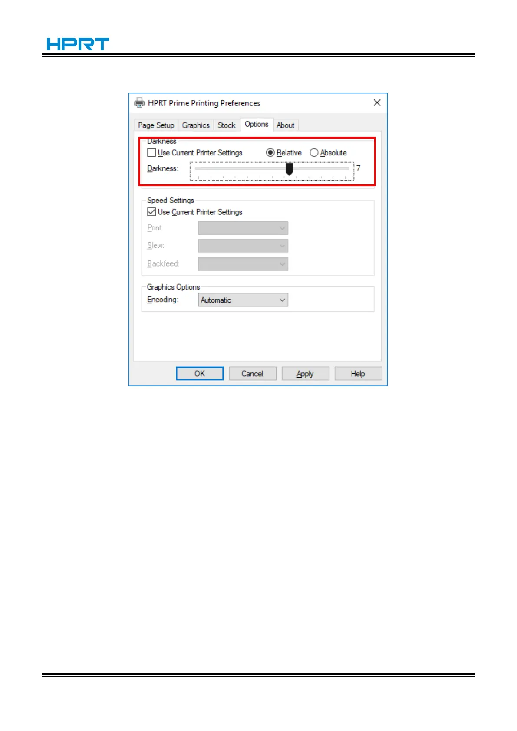Open the Backfeed speed dropdown

(243, 264)
